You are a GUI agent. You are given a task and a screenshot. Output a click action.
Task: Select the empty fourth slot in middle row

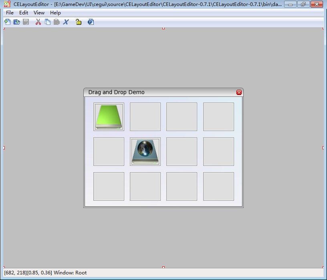coord(218,151)
